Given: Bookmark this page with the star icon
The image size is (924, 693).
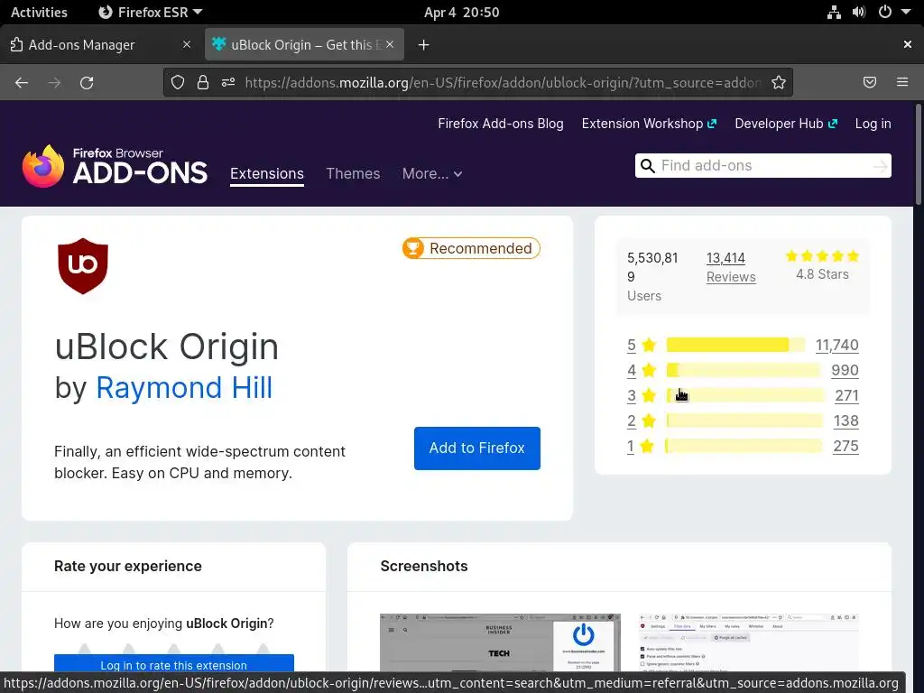Looking at the screenshot, I should 779,82.
